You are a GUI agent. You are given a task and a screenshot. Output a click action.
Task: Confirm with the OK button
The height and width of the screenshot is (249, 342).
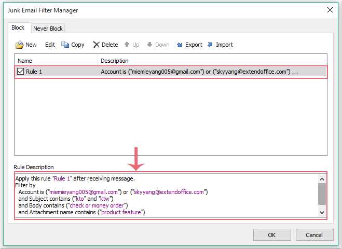pos(272,235)
